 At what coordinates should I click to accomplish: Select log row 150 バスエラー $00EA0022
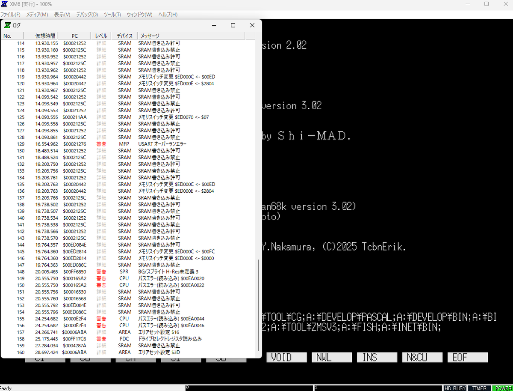(128, 285)
